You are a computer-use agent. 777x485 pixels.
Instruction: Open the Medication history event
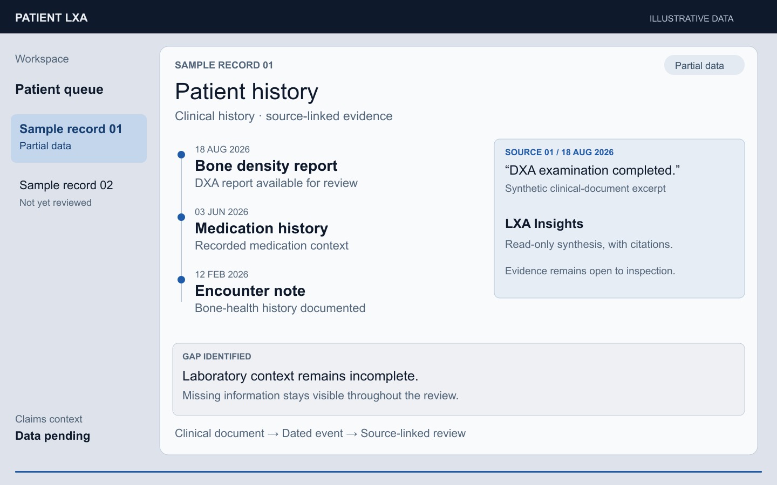(261, 228)
